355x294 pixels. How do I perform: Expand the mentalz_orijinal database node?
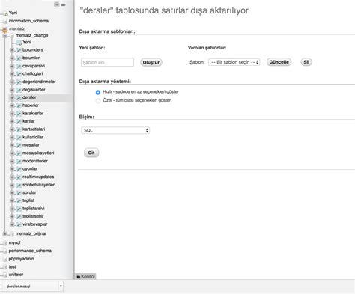tap(5, 234)
